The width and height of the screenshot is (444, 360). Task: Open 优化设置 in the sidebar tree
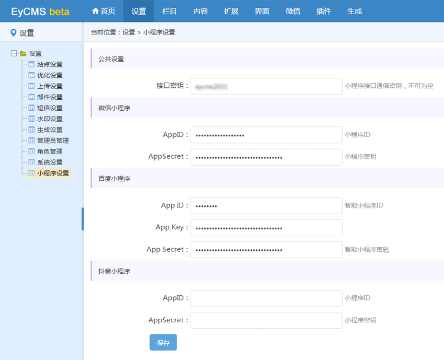click(50, 75)
